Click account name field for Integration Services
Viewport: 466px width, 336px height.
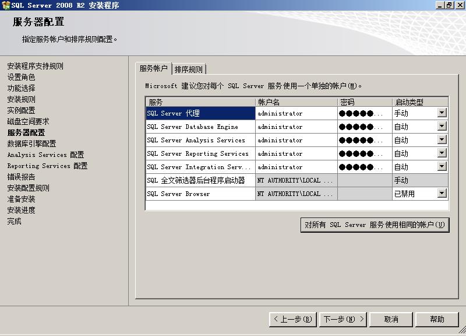pos(296,167)
